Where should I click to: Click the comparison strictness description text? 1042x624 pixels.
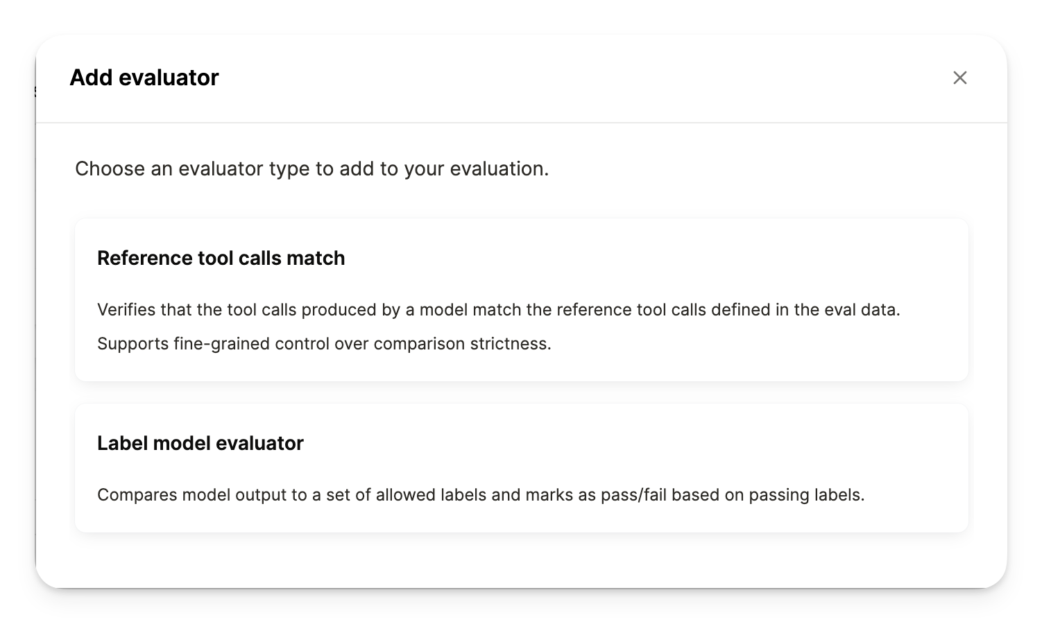point(323,343)
